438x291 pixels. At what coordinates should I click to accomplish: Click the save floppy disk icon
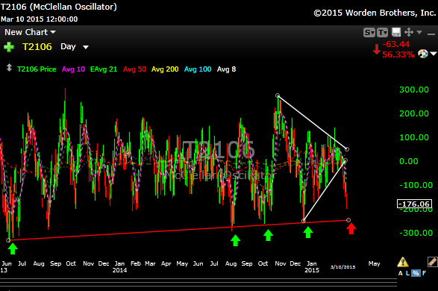click(396, 32)
